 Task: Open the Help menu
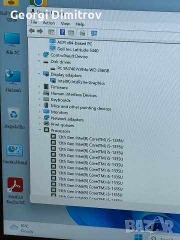[80, 24]
